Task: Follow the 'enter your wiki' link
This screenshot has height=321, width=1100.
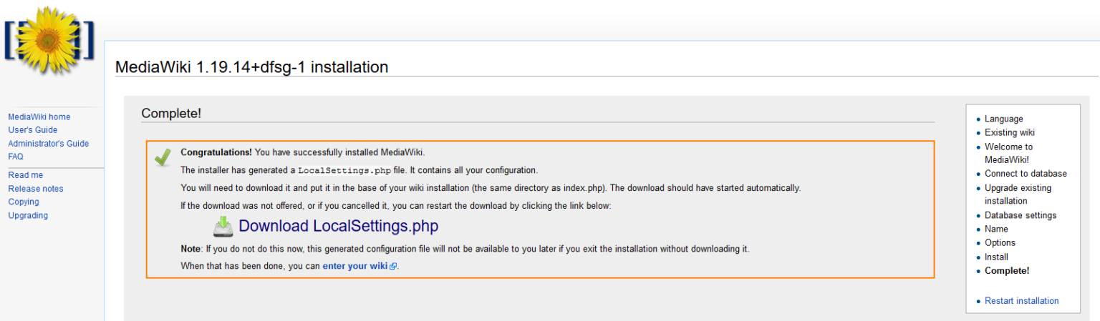Action: (355, 266)
